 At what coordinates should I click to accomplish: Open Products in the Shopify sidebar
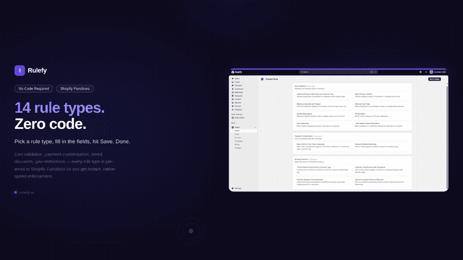[x=238, y=85]
